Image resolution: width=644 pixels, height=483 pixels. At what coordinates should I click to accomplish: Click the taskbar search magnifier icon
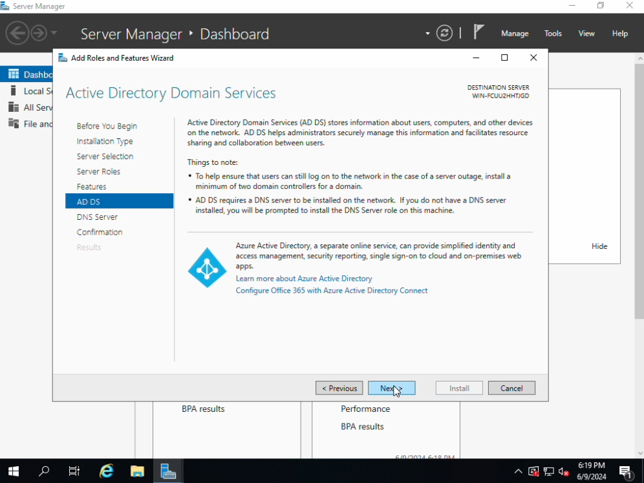pyautogui.click(x=44, y=471)
